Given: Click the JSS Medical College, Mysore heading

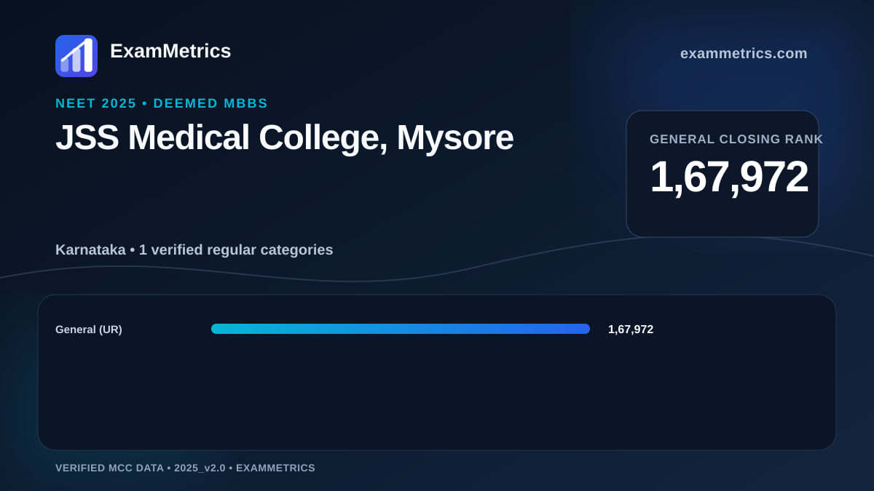Looking at the screenshot, I should coord(284,137).
